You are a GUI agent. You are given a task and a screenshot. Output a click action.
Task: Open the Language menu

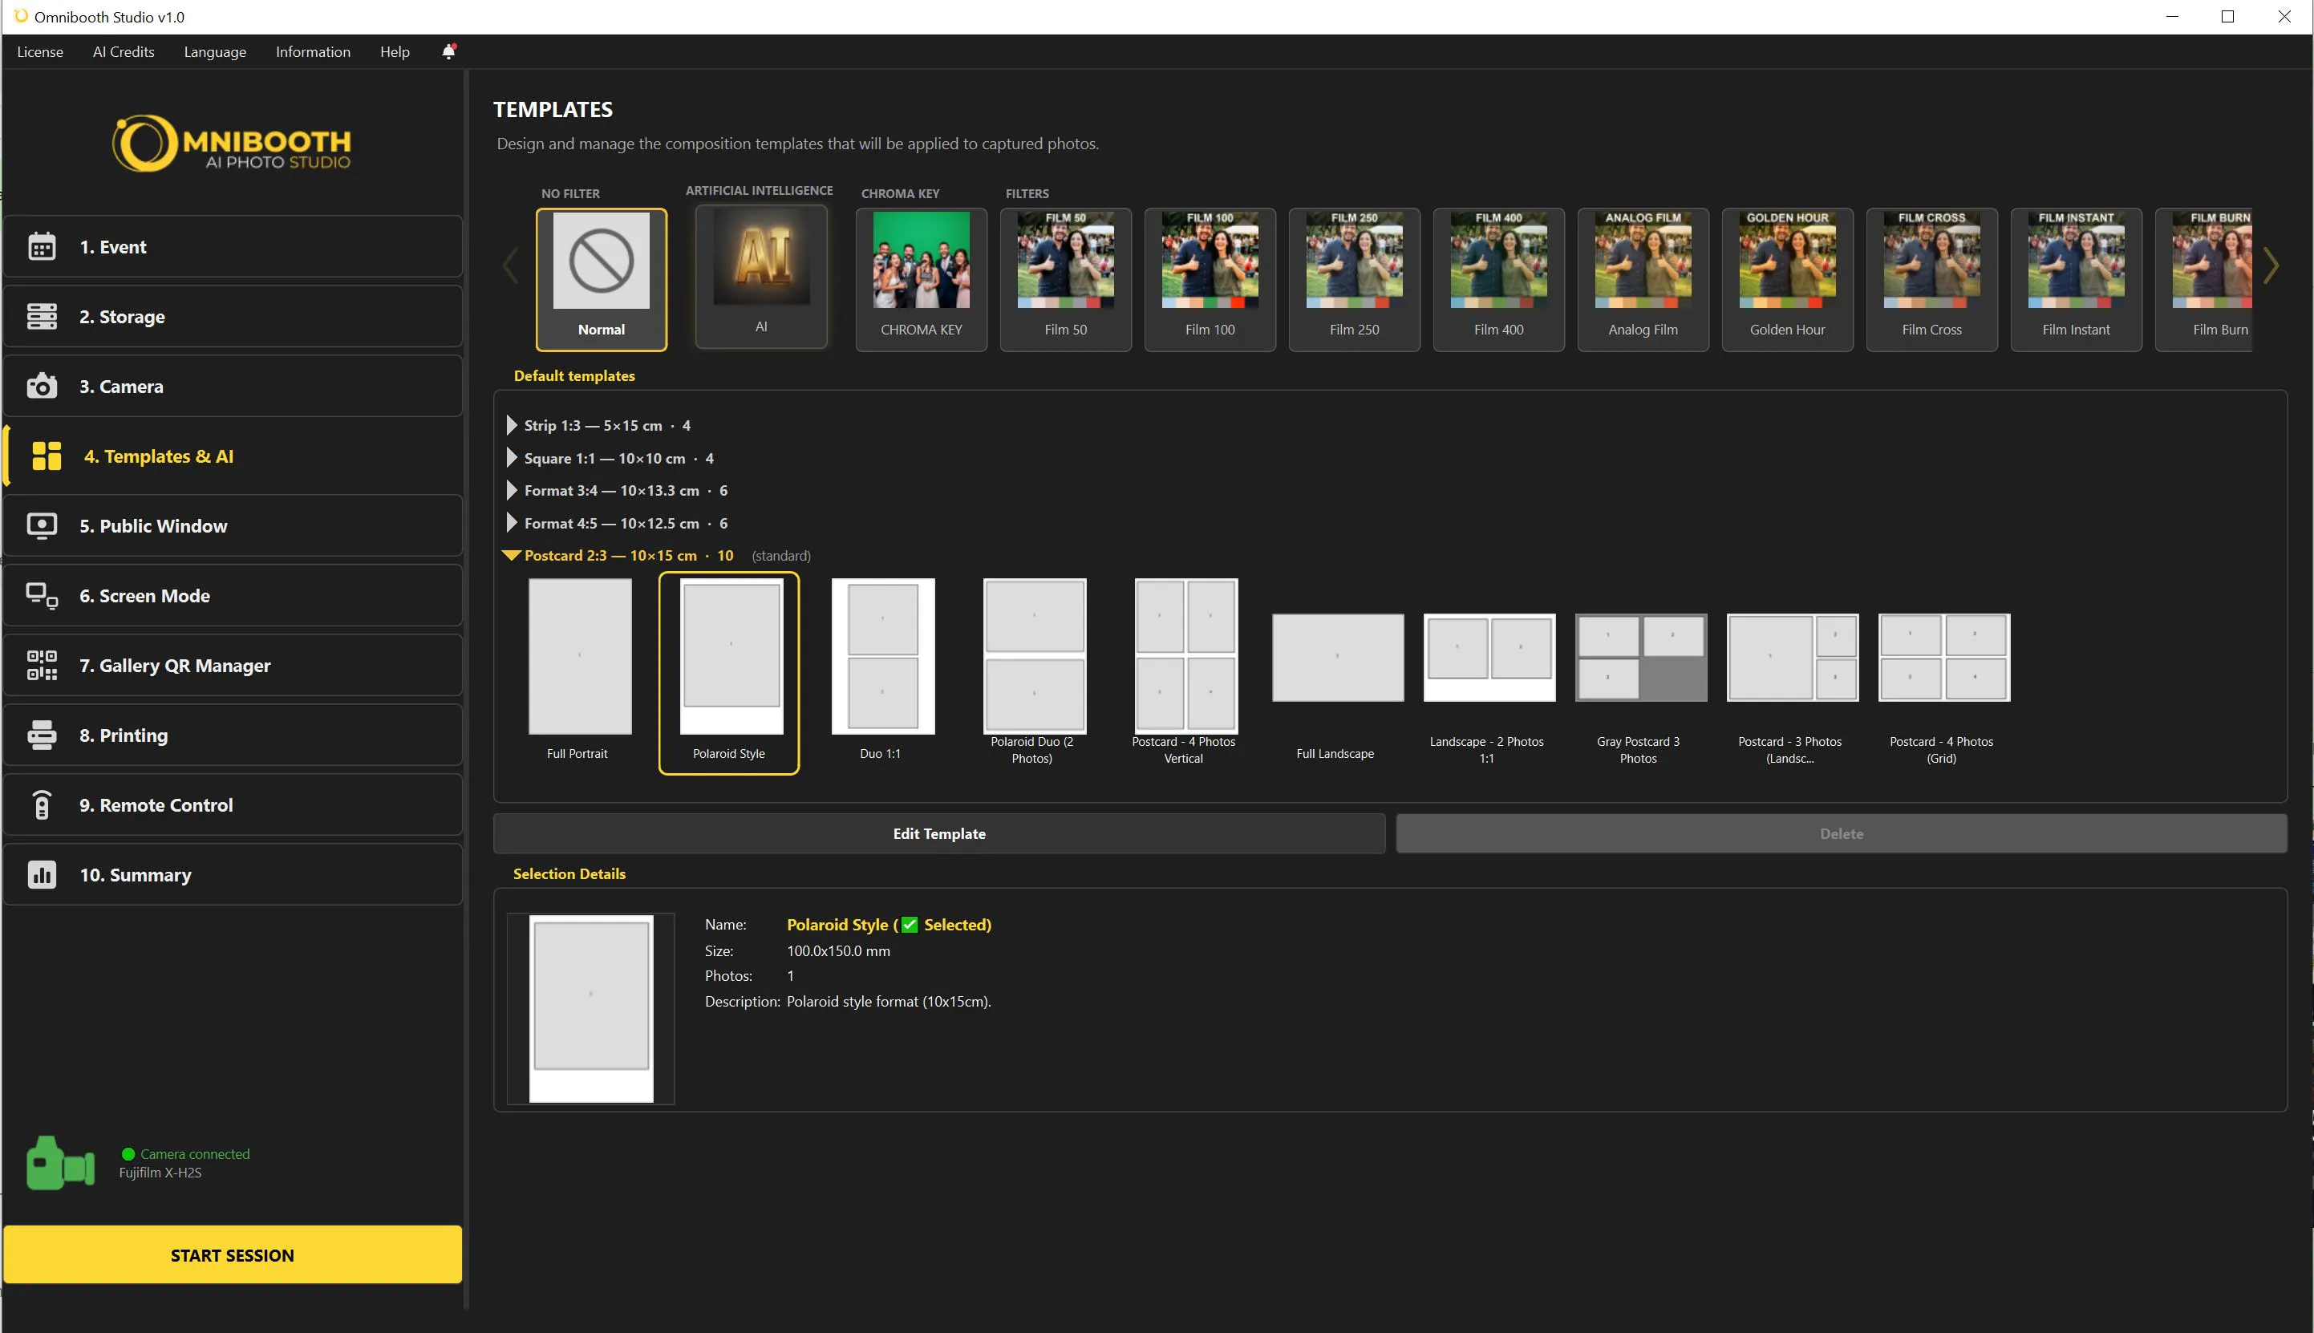215,51
